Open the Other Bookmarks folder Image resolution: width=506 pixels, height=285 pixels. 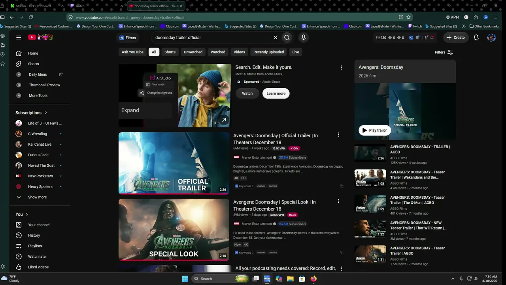(484, 27)
